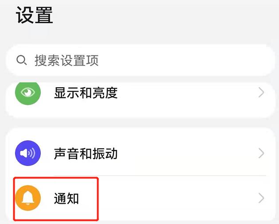Select the 通知 text label
Screen dimensions: 279x224
(x=67, y=198)
